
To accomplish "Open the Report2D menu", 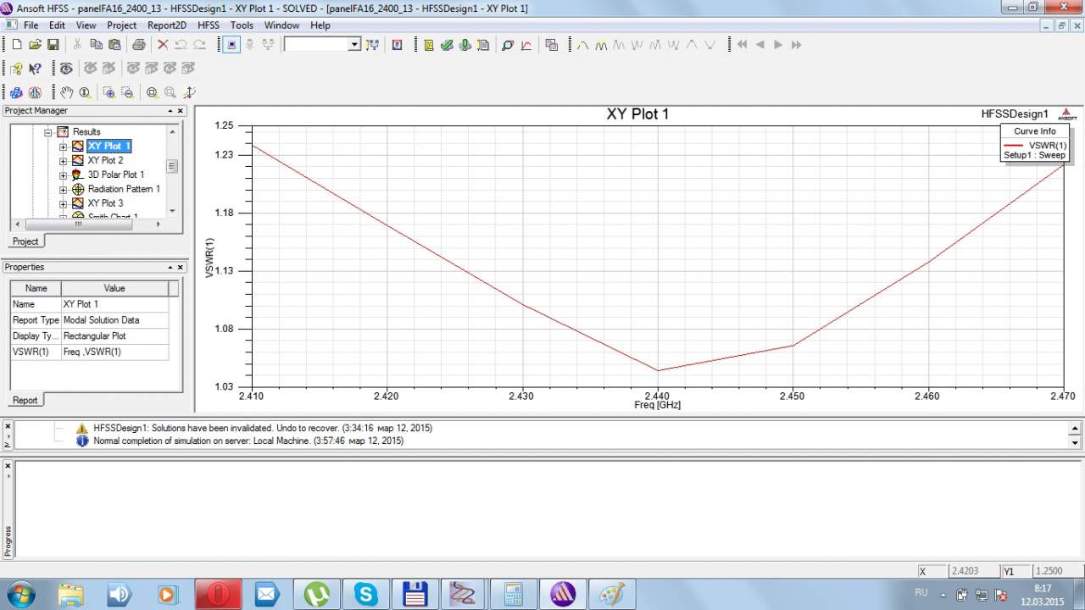I will coord(166,25).
